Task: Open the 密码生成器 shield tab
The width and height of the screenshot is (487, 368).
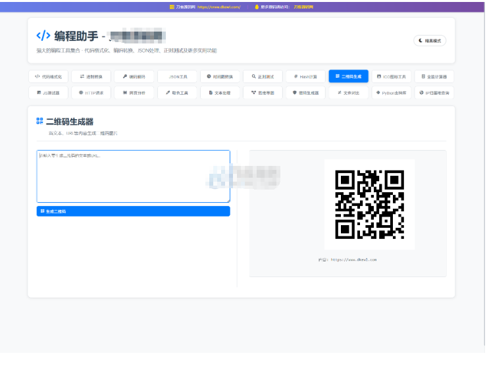Action: click(x=305, y=93)
